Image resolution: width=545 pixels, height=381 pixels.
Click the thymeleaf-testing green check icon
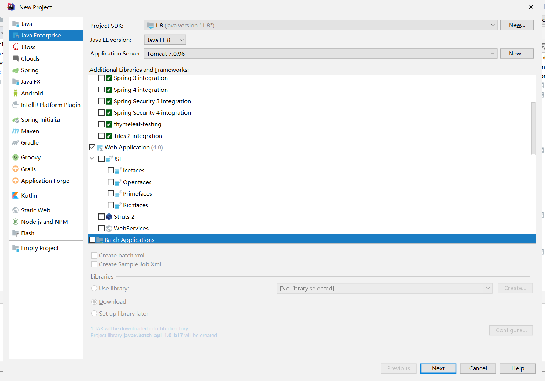coord(109,124)
